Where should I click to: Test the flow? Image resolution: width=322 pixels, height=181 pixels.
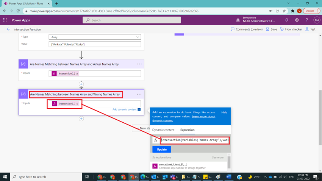(x=310, y=29)
